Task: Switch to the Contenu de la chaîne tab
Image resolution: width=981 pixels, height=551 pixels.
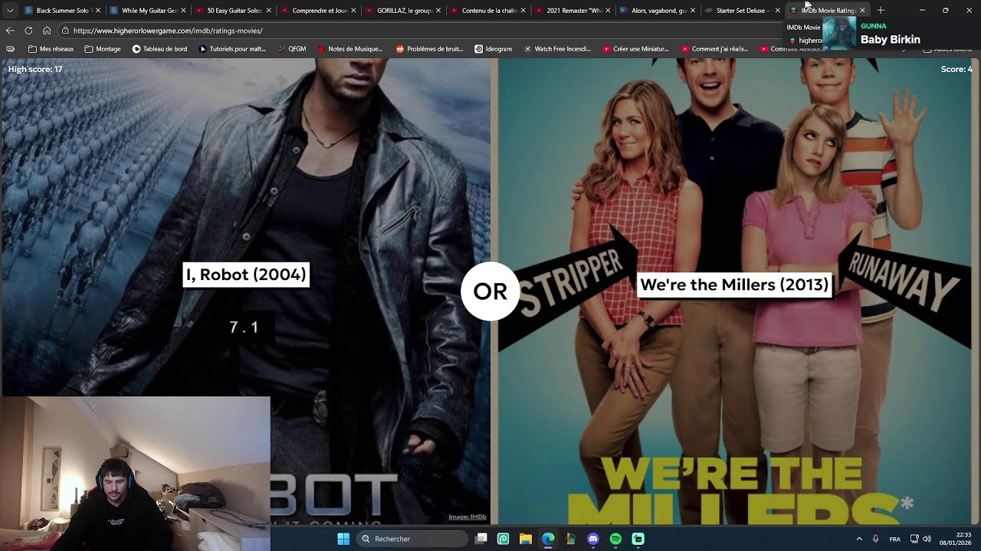Action: tap(487, 11)
